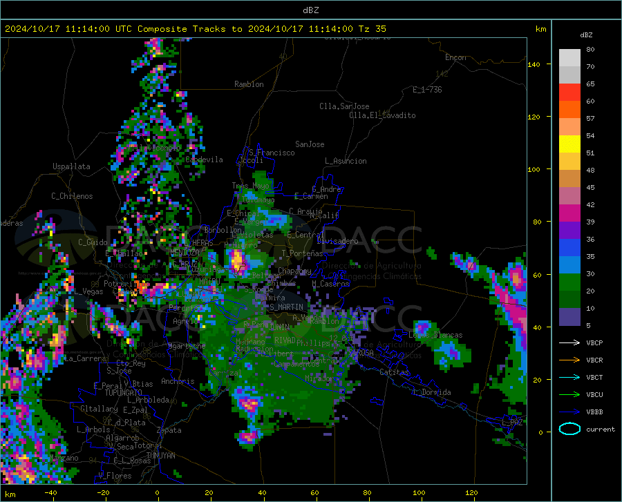Click the cyan VBCT arrow legend icon
This screenshot has width=622, height=502.
point(569,377)
